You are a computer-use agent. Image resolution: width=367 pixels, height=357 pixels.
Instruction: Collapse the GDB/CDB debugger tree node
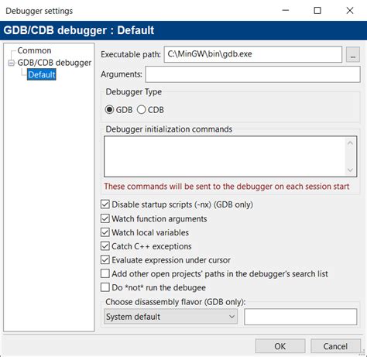tap(11, 63)
